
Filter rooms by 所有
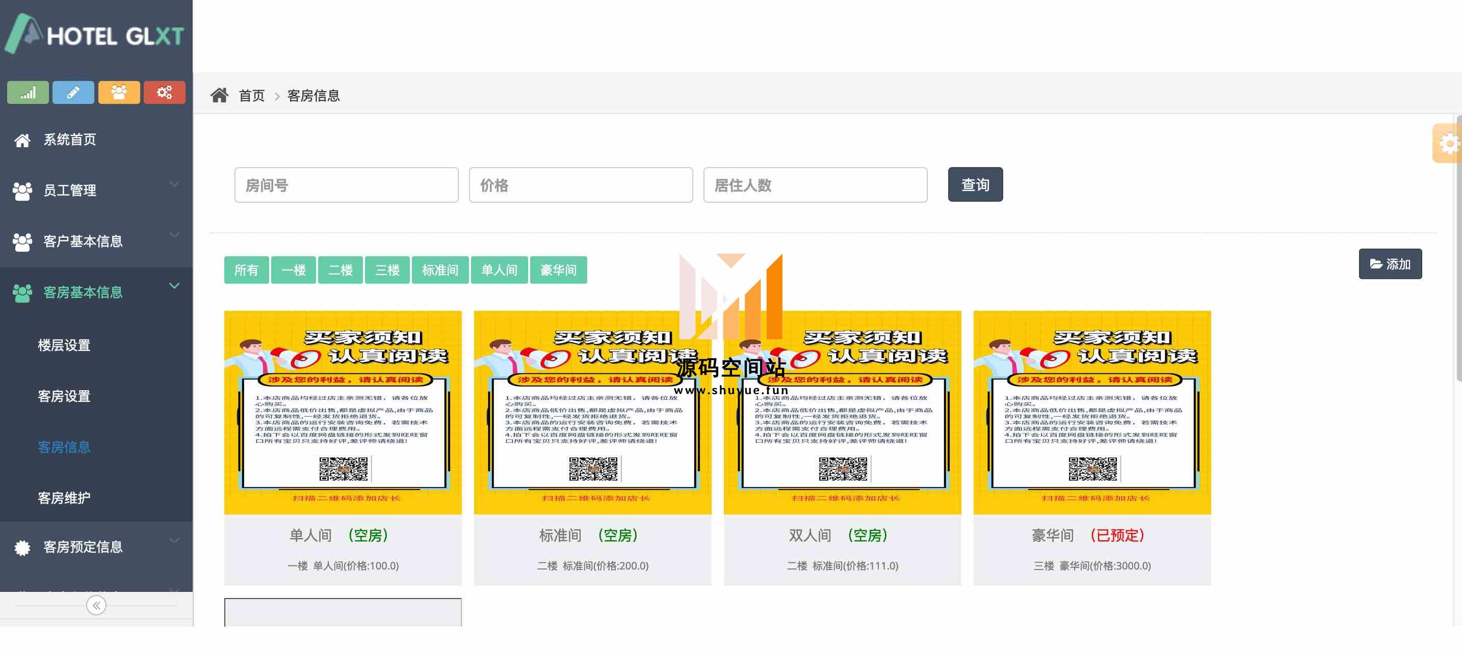246,270
